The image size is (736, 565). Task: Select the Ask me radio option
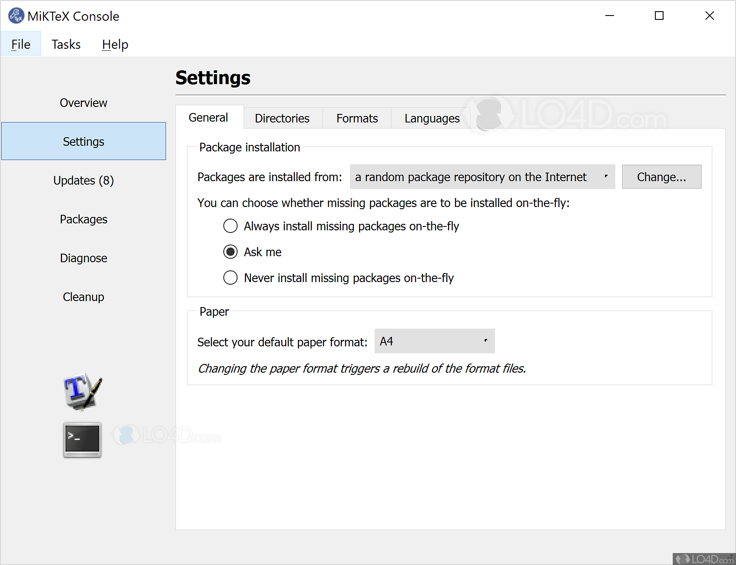coord(231,252)
